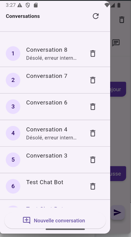Tap the trash icon behind the drawer

[x=122, y=20]
